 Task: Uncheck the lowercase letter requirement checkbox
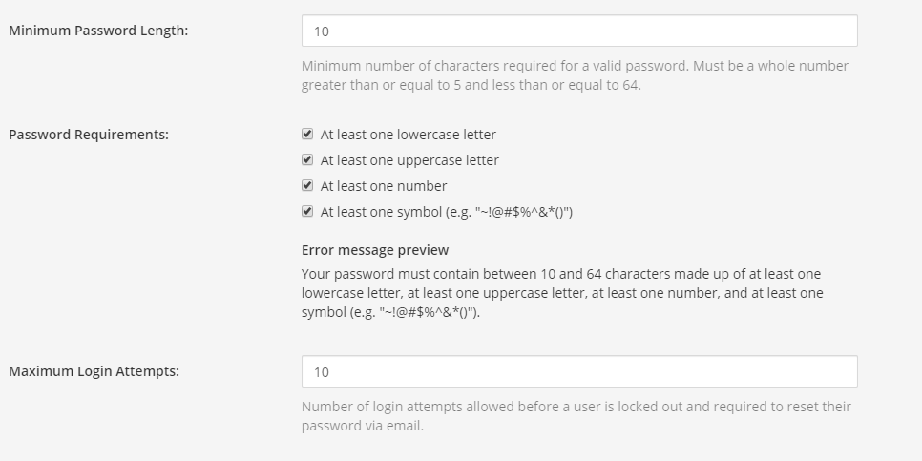click(x=307, y=135)
